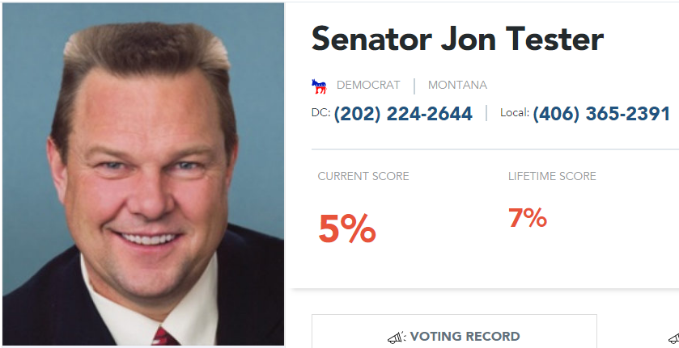Click the partially visible megaphone icon at right edge
The height and width of the screenshot is (348, 679).
click(x=673, y=338)
